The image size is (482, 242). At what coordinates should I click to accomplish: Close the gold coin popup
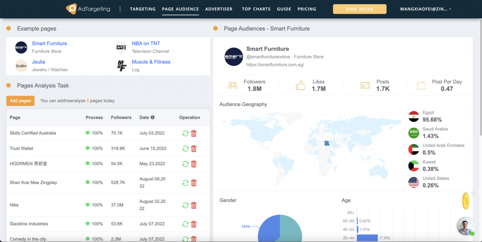[473, 194]
